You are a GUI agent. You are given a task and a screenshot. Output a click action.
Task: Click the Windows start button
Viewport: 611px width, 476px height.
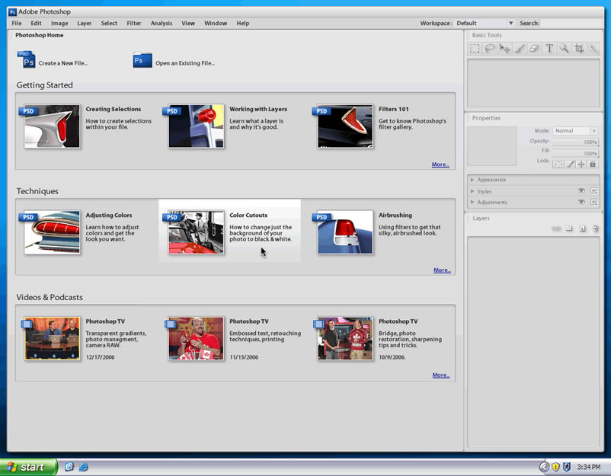click(28, 467)
